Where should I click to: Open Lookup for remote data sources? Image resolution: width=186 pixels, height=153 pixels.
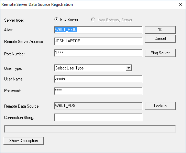click(160, 106)
